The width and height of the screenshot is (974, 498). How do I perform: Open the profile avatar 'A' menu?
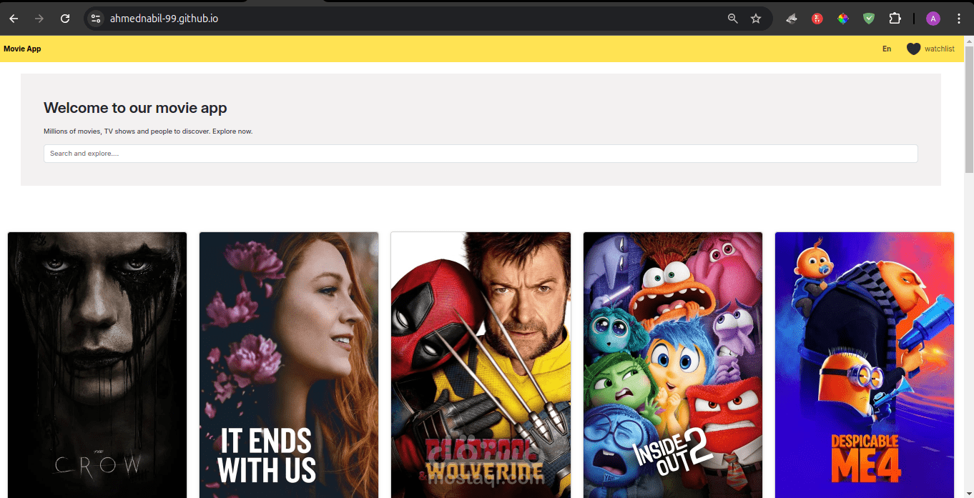pos(933,19)
